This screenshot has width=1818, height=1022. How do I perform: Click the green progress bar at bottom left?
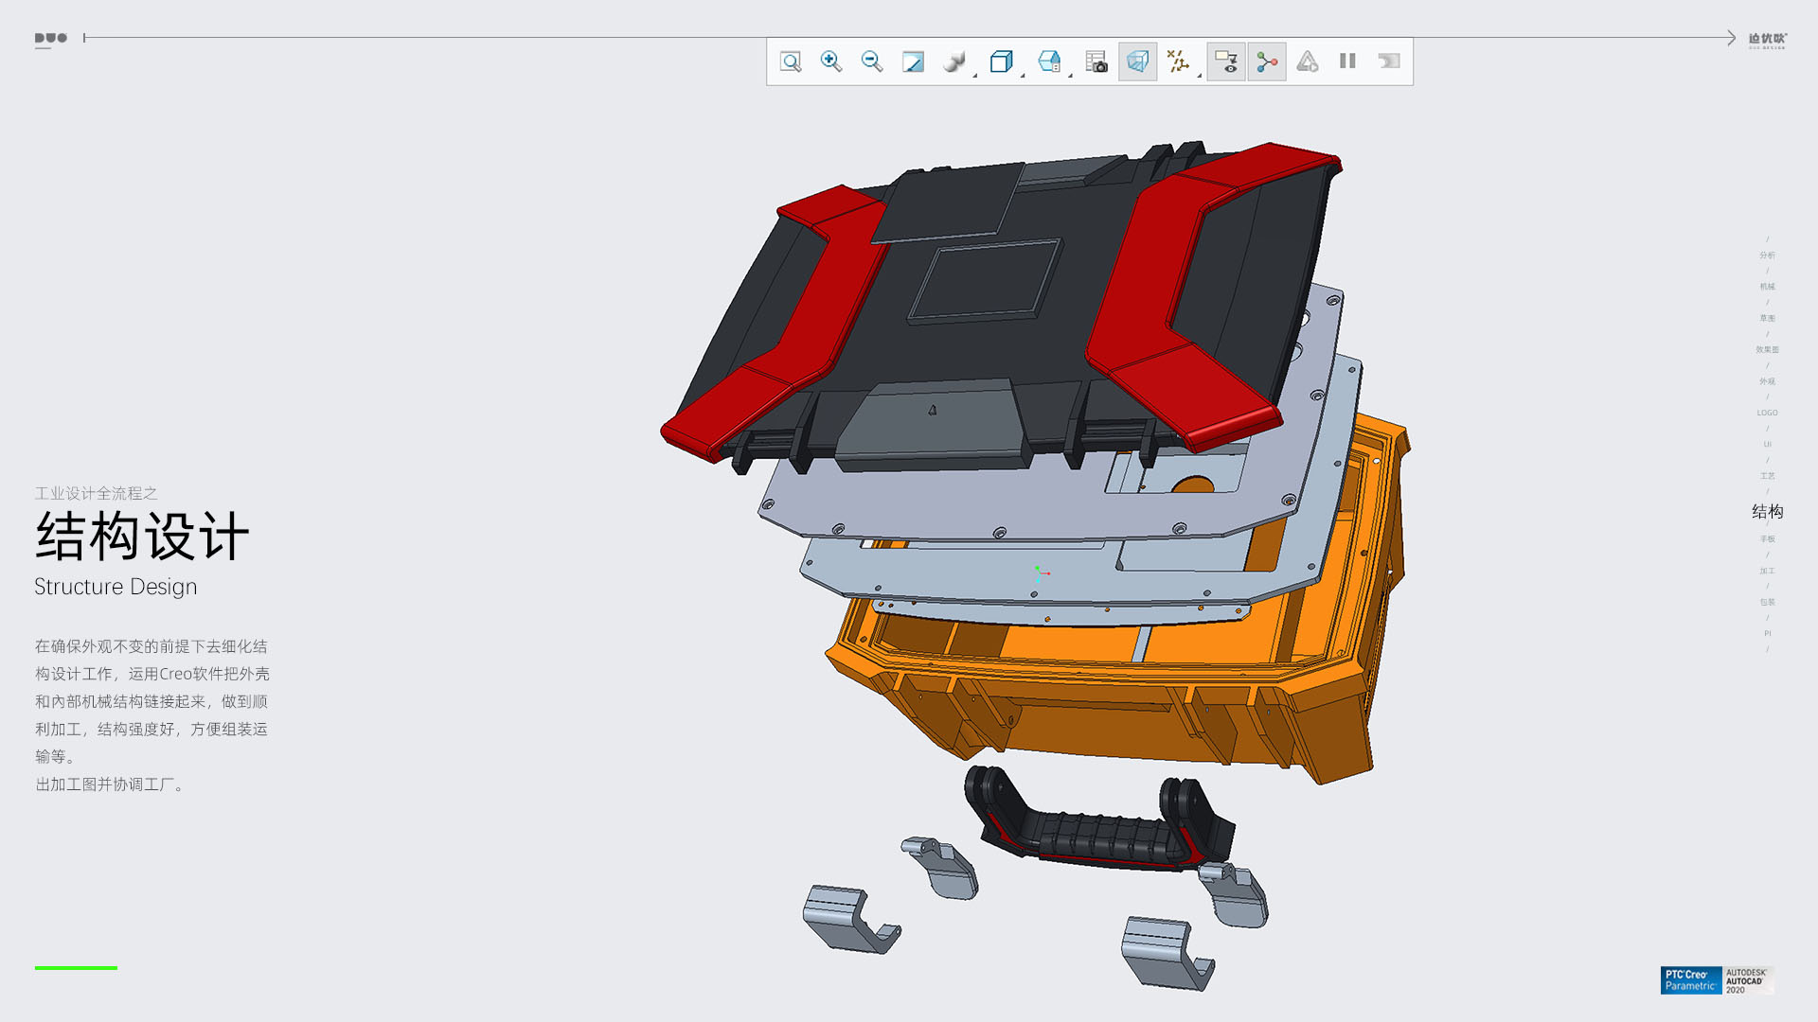76,967
